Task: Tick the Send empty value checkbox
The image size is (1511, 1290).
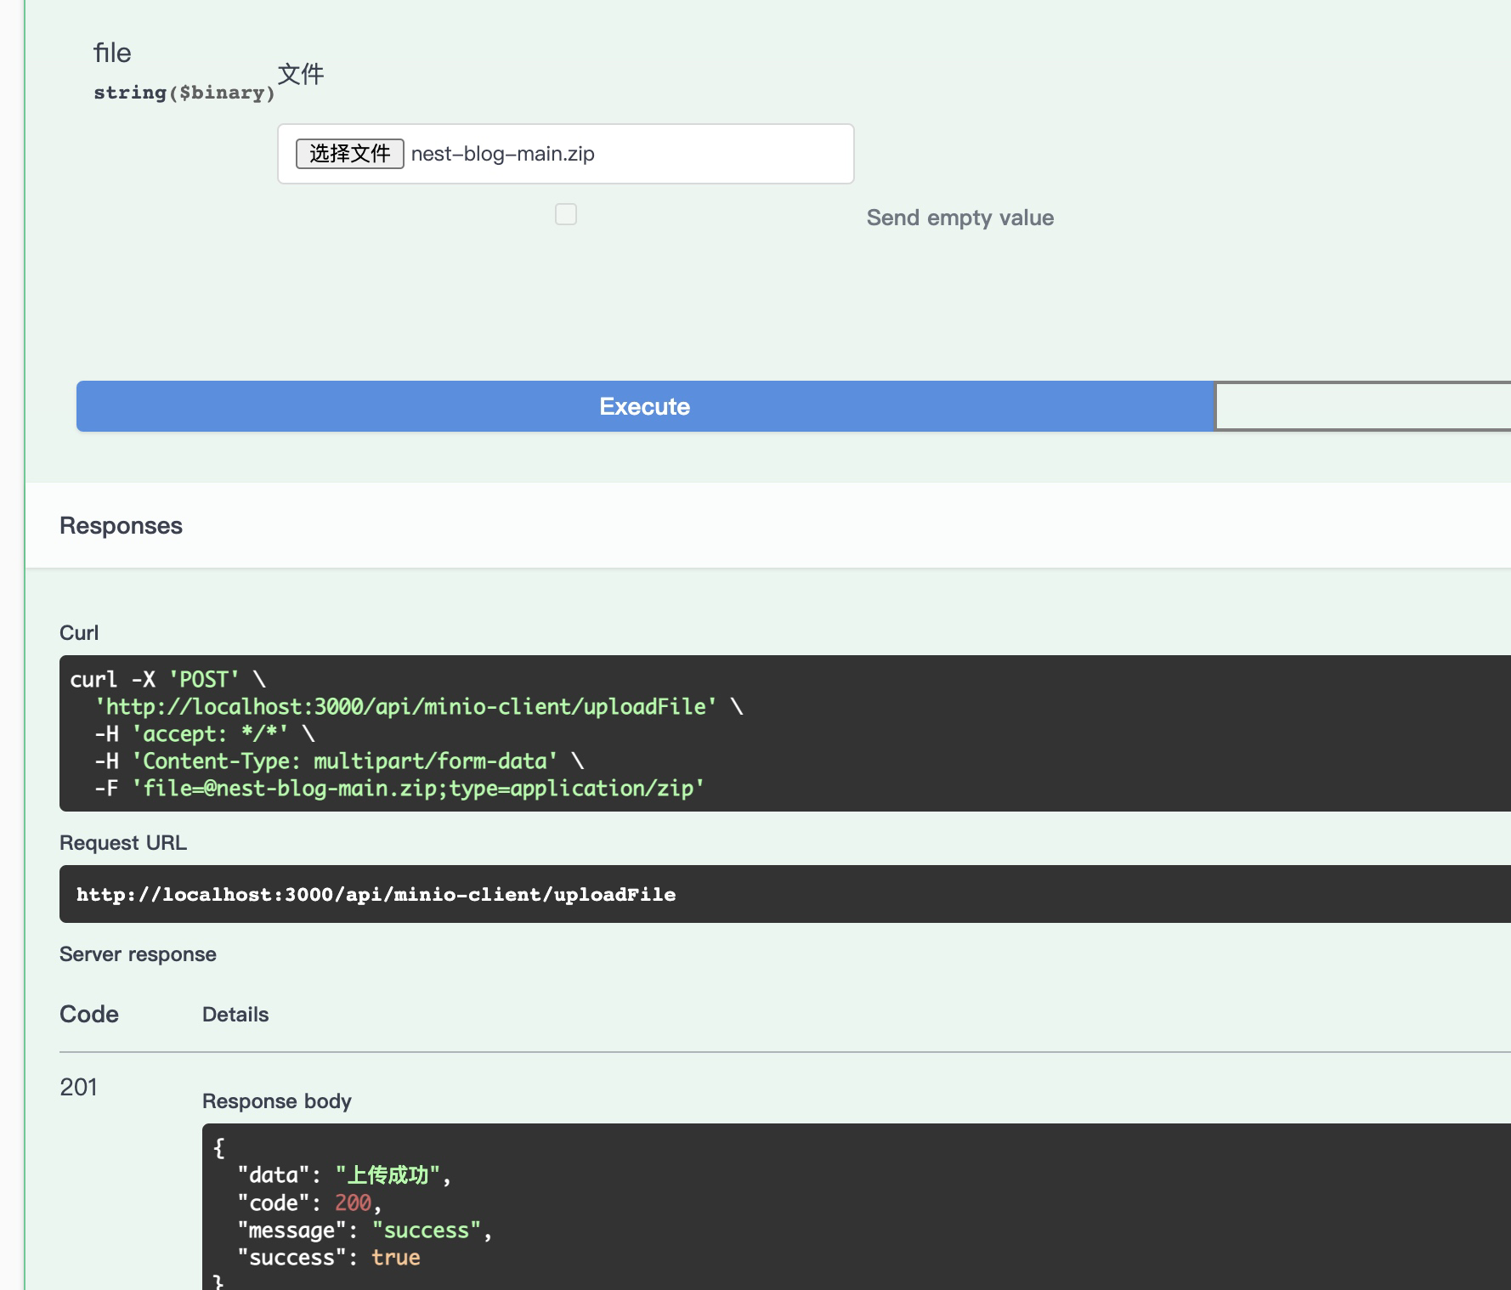Action: pyautogui.click(x=566, y=214)
